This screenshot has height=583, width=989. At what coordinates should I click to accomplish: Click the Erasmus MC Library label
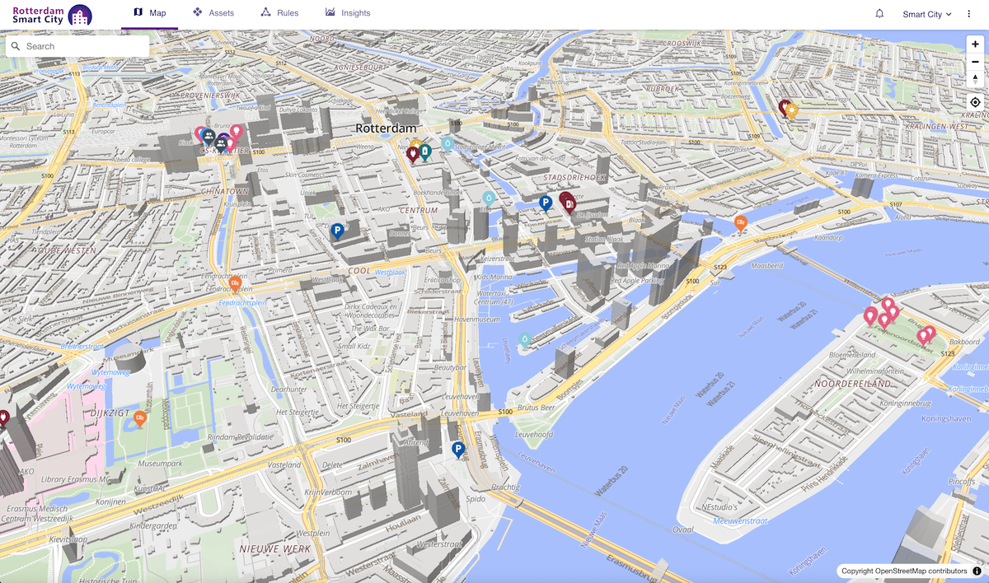pyautogui.click(x=75, y=479)
